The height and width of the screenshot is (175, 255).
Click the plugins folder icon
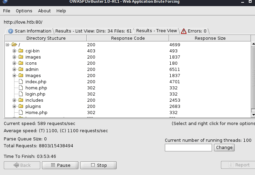click(21, 106)
